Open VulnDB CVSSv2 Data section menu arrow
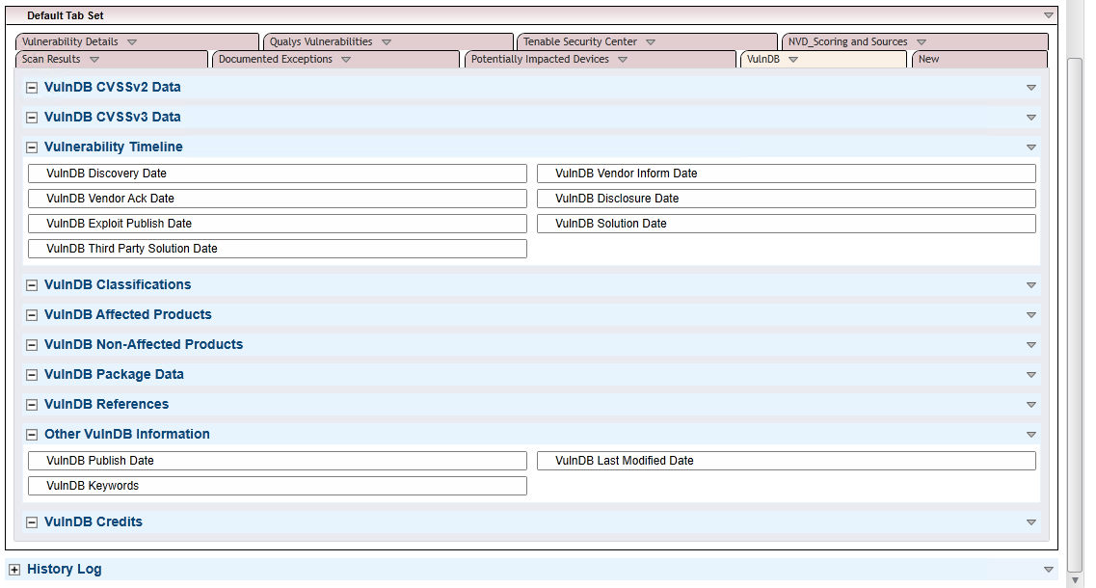Image resolution: width=1096 pixels, height=588 pixels. [x=1031, y=88]
